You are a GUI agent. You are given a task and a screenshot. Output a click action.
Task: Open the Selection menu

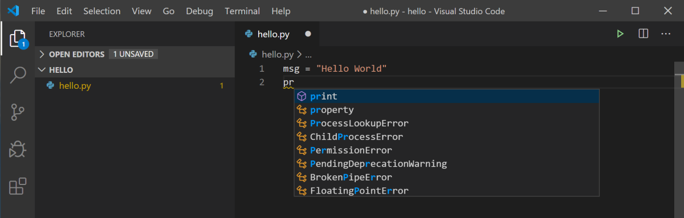102,11
